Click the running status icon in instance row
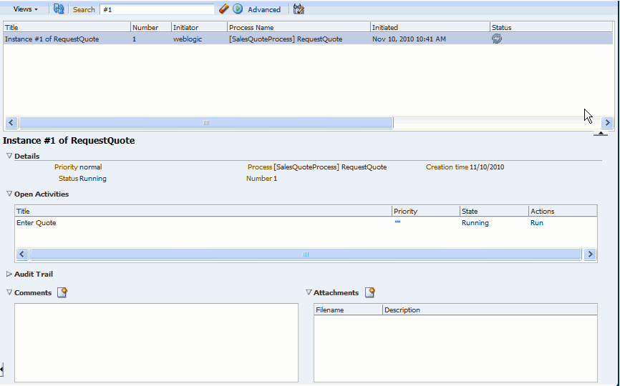 click(x=497, y=39)
